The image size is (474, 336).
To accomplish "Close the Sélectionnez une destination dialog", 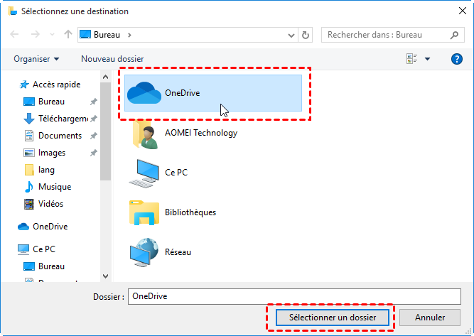I will tap(462, 11).
